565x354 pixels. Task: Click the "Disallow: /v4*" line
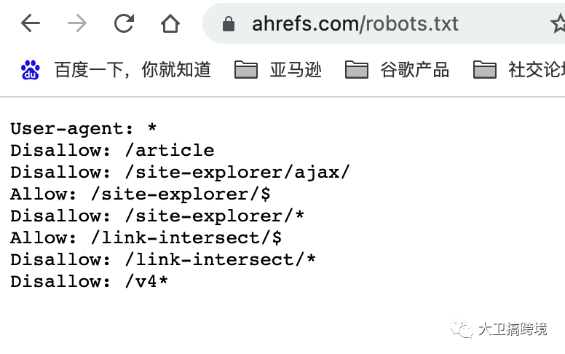[x=90, y=281]
